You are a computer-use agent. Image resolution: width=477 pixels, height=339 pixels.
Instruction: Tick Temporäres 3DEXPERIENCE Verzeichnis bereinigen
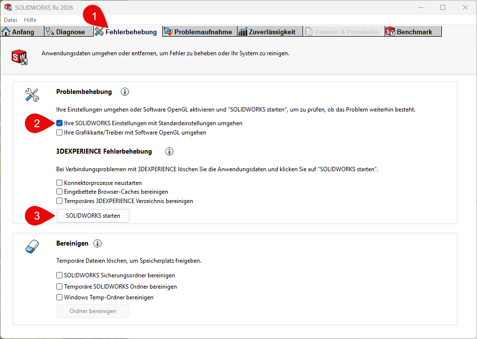tap(60, 201)
